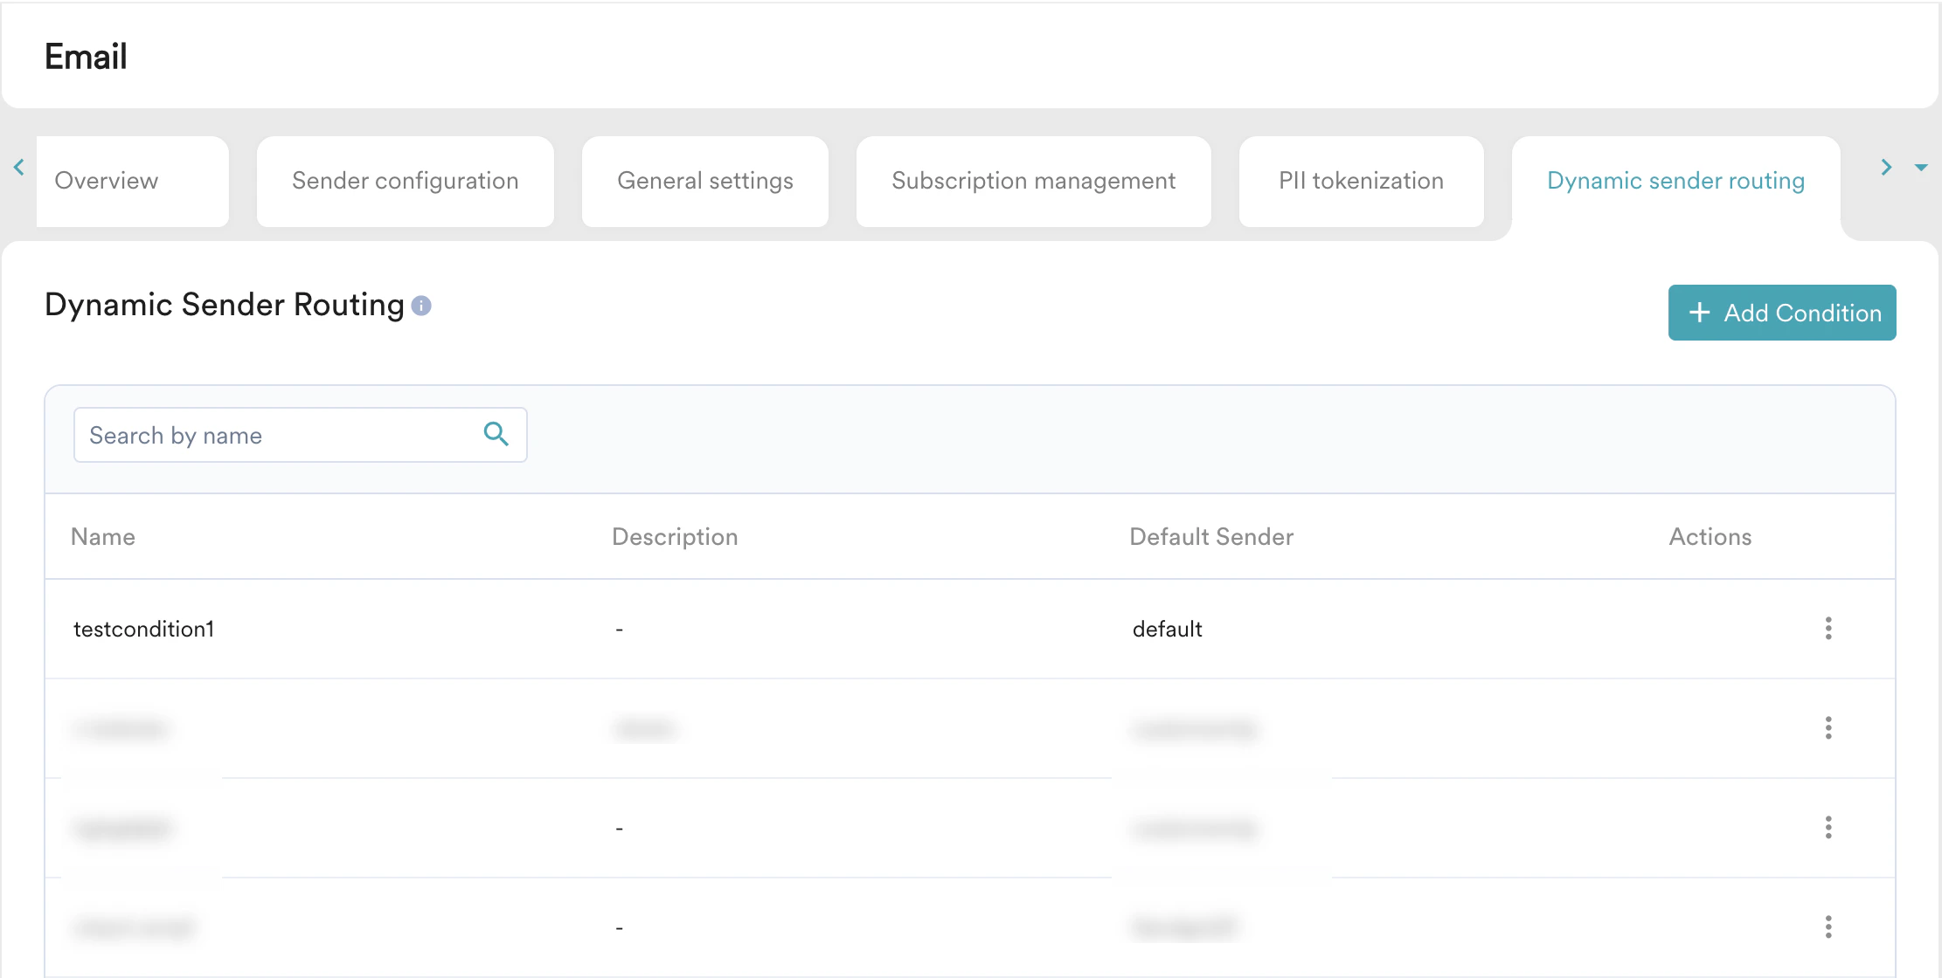Switch to the Overview tab

(107, 181)
